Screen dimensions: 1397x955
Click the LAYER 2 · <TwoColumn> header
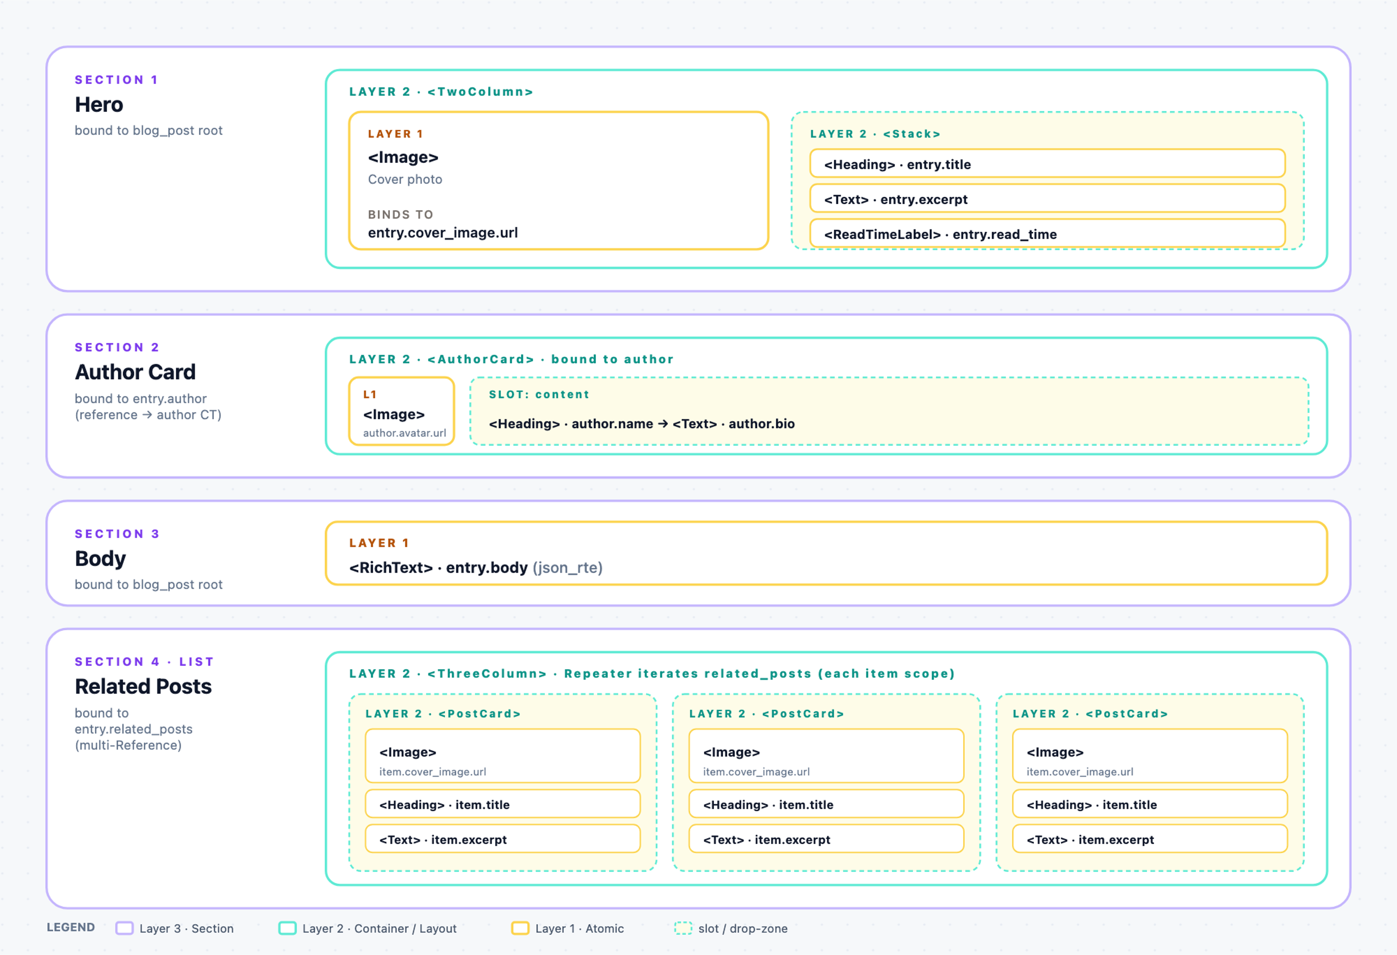click(441, 91)
